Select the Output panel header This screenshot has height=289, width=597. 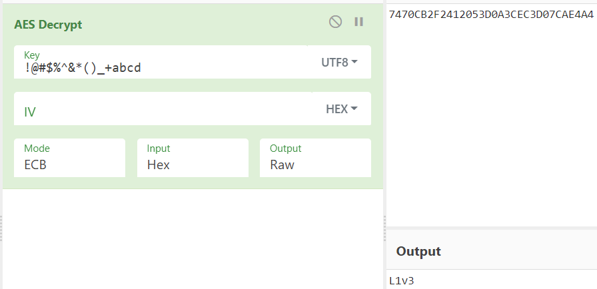[x=418, y=251]
